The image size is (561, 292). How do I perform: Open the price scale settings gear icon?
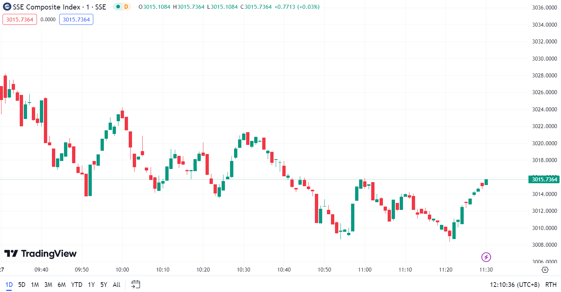pos(545,270)
